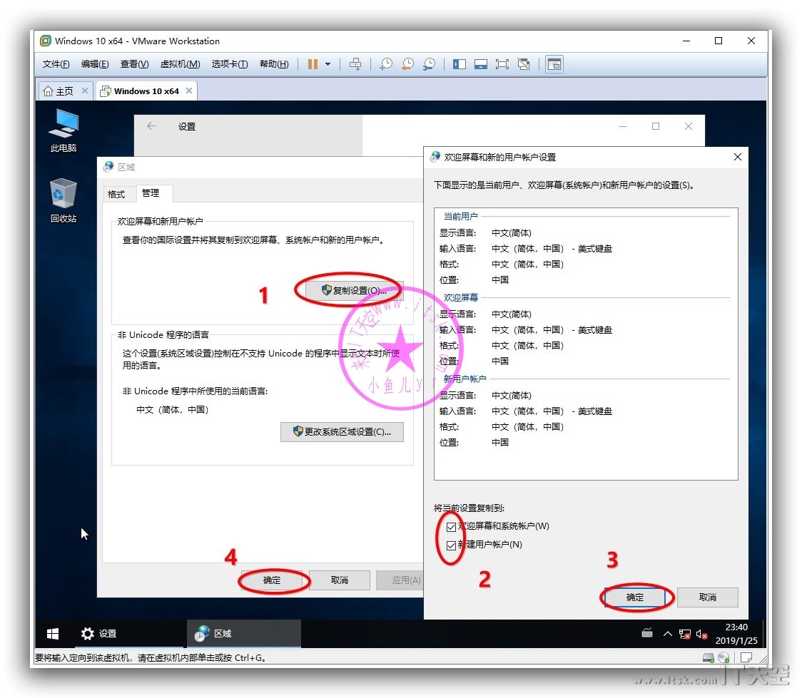Open the 查看(V) menu
Screen dimensions: 802x698
135,64
